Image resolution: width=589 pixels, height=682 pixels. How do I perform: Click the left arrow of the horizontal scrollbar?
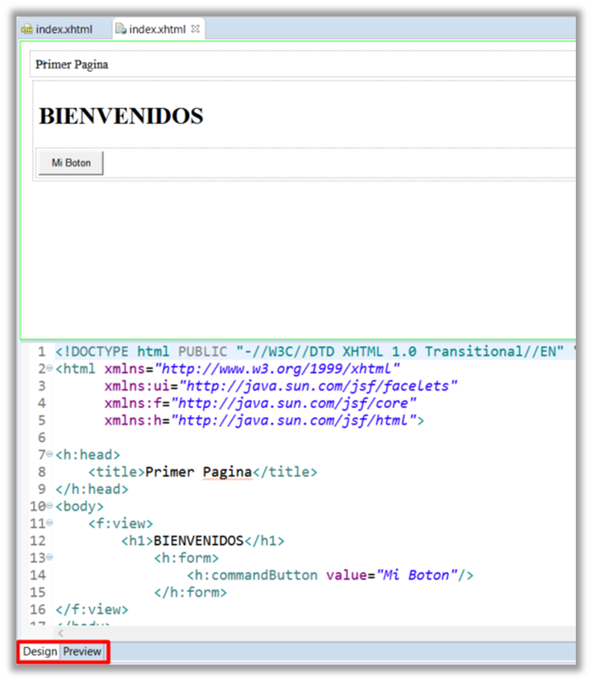click(59, 632)
